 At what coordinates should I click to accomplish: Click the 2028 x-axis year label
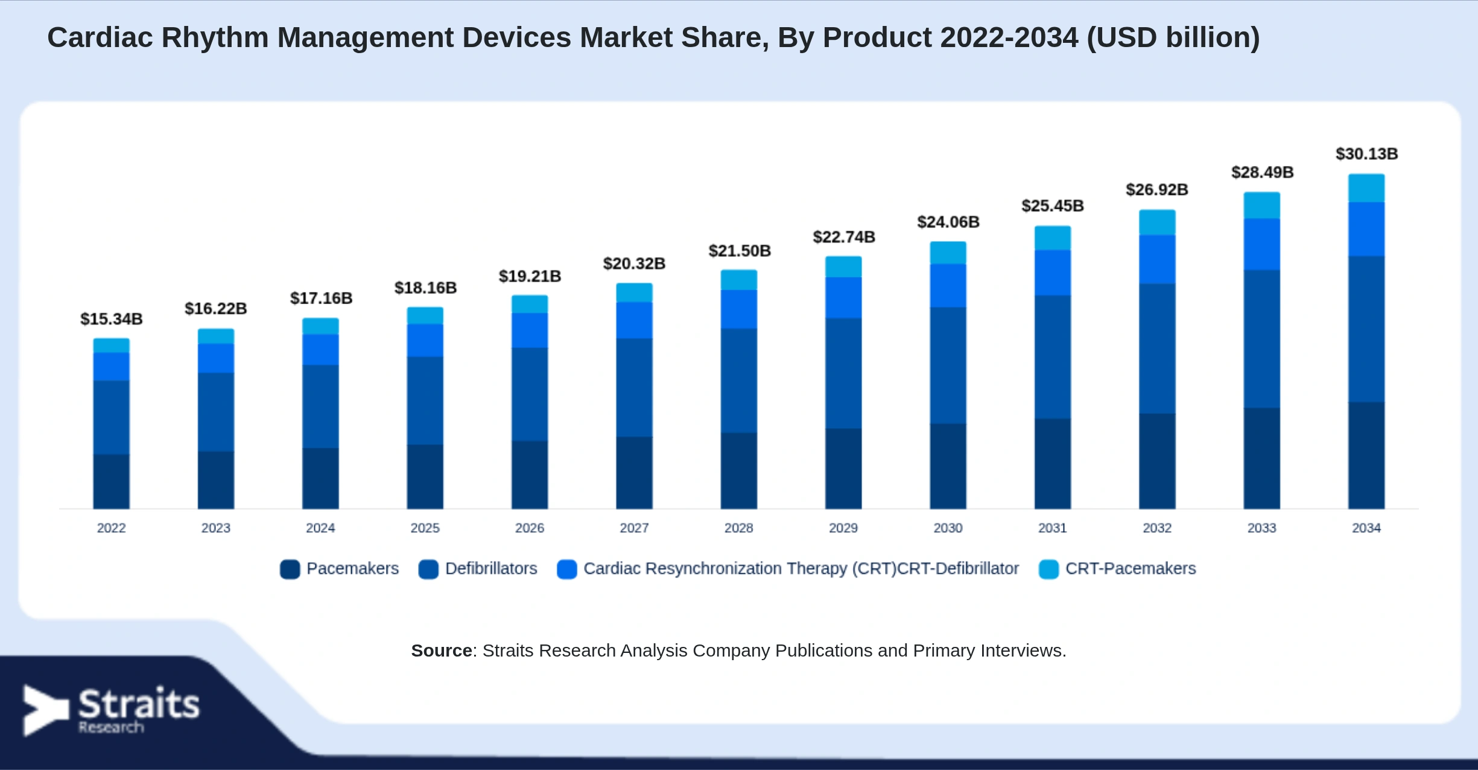(739, 528)
